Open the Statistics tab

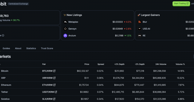pos(31,48)
